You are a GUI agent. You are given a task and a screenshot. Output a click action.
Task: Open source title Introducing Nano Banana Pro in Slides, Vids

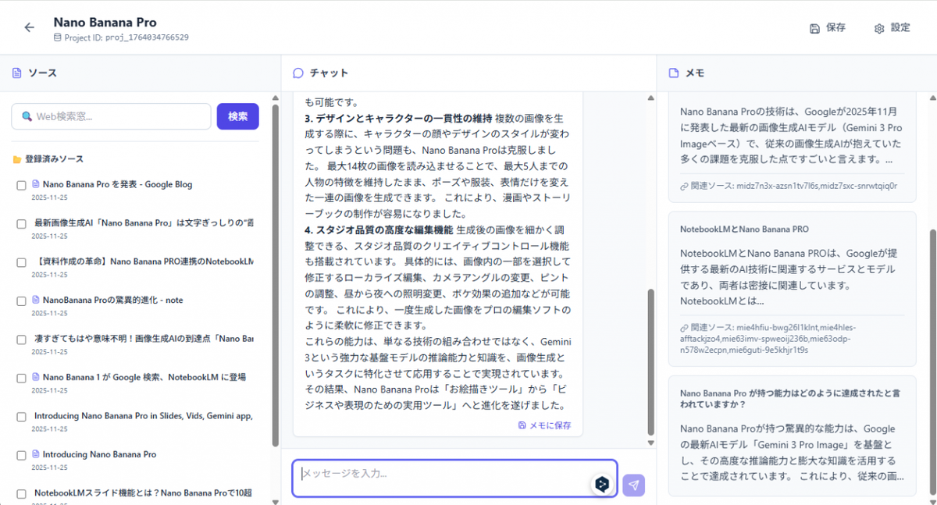coord(144,416)
